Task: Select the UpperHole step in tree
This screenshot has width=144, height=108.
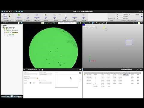Action: click(15, 31)
